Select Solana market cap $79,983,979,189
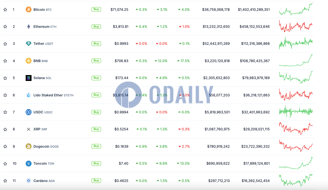 pos(256,78)
